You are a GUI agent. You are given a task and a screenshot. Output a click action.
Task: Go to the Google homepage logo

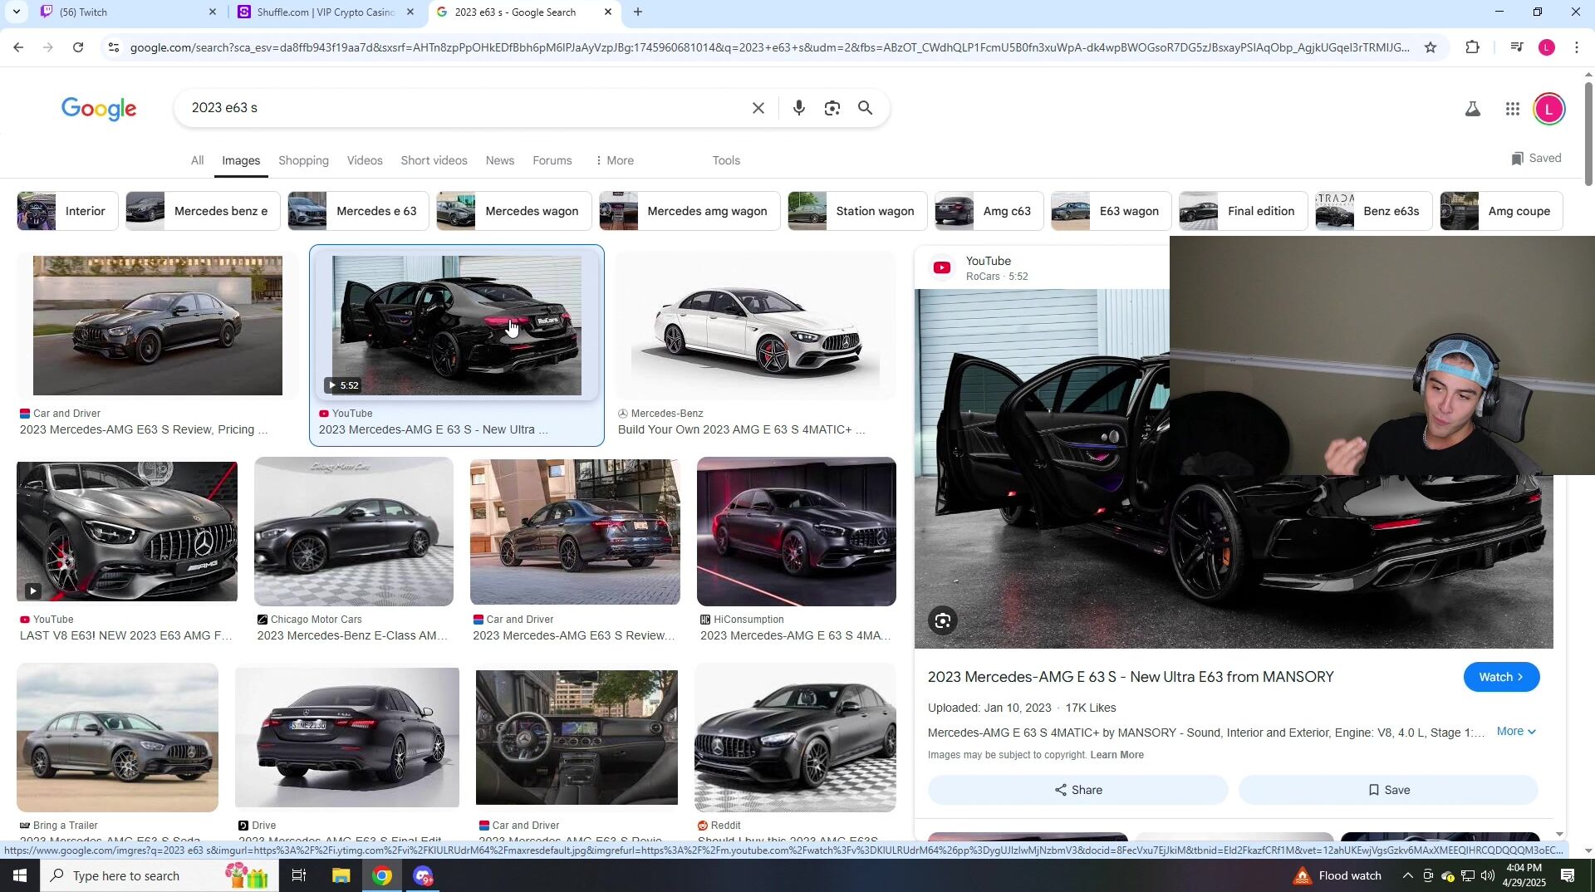pos(99,109)
